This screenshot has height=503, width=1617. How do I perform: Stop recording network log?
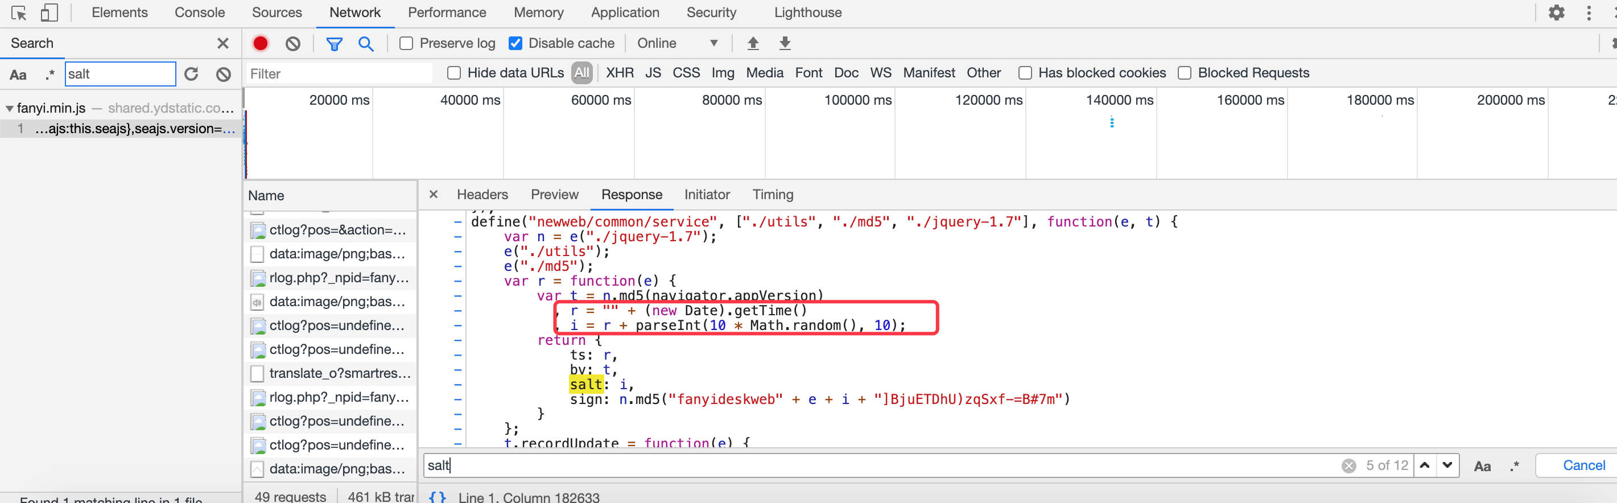click(x=261, y=43)
